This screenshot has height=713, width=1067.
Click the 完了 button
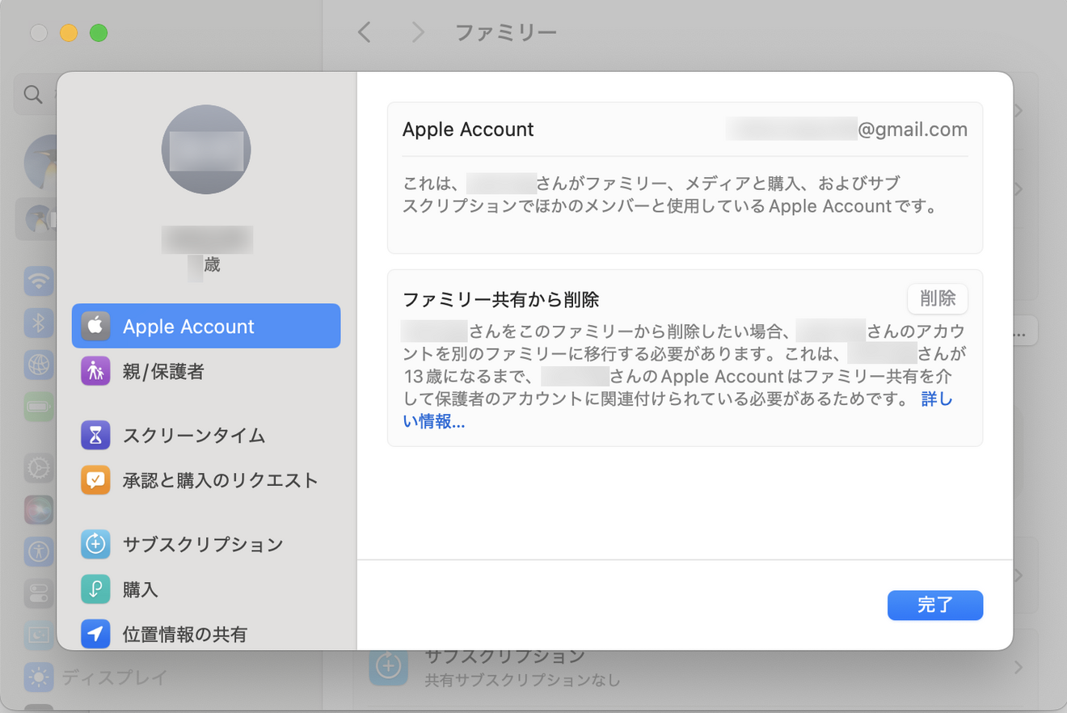click(934, 605)
